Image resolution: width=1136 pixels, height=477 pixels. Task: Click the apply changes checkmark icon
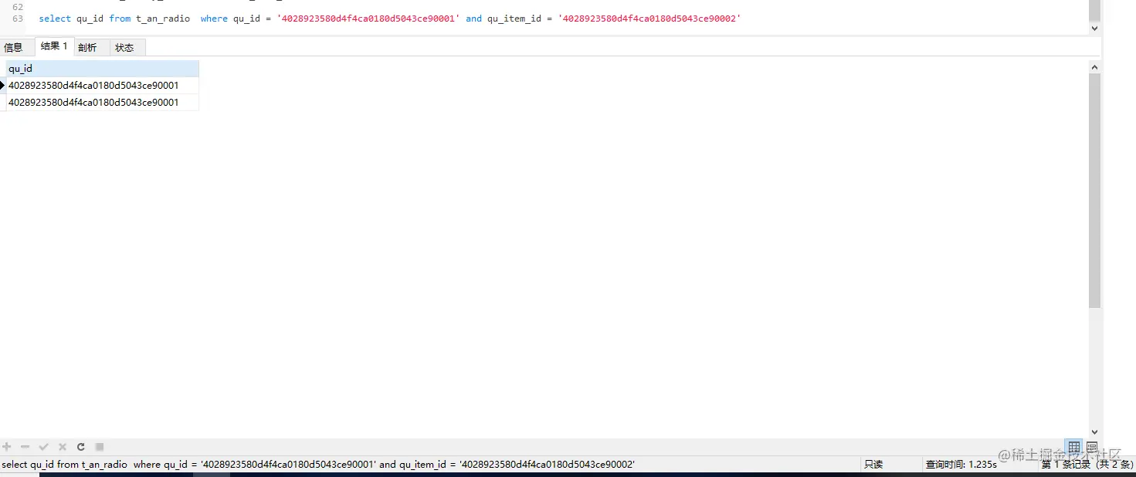point(44,447)
